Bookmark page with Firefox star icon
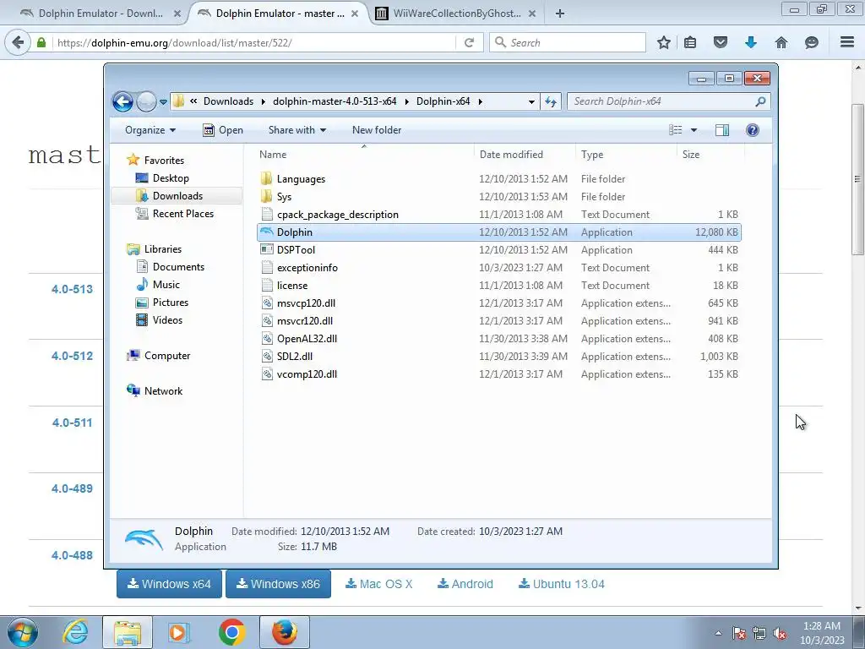The width and height of the screenshot is (865, 649). click(x=664, y=42)
